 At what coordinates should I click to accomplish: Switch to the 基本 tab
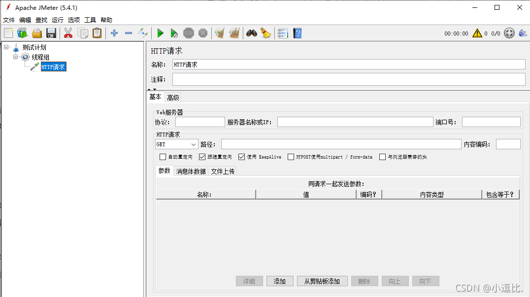click(x=156, y=97)
